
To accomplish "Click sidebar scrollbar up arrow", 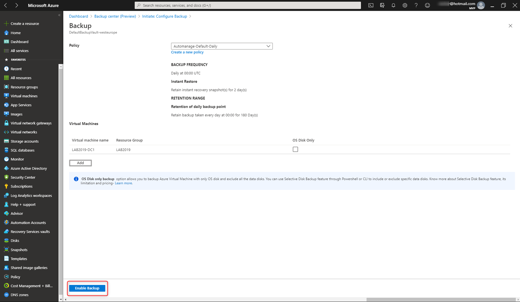I will click(x=61, y=66).
